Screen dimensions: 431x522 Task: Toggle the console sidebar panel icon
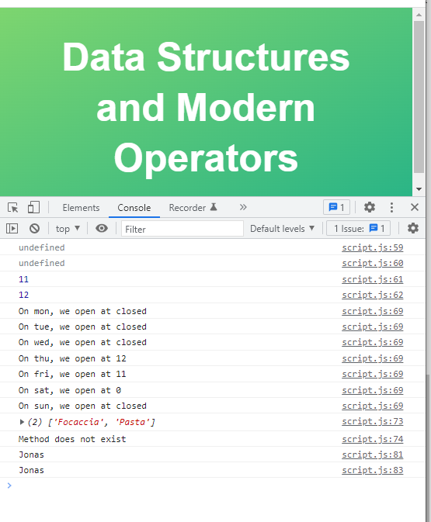(12, 229)
